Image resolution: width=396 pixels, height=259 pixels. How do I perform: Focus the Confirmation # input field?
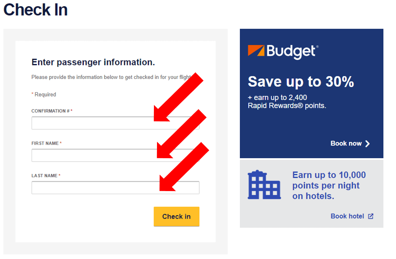pyautogui.click(x=115, y=123)
